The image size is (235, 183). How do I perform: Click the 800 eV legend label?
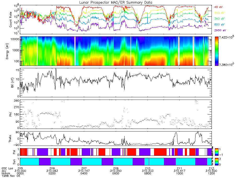click(219, 25)
